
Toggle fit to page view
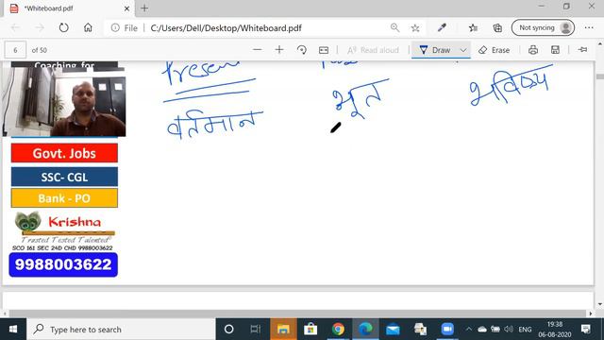[x=324, y=50]
